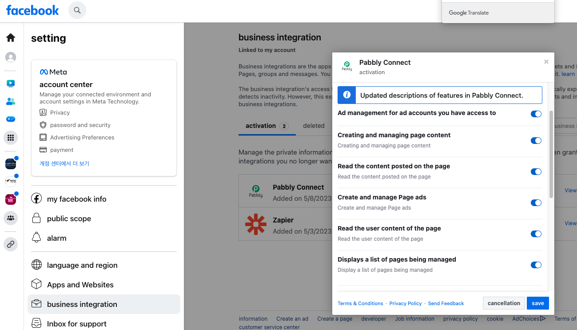
Task: Open the Gaming controller icon
Action: click(11, 119)
